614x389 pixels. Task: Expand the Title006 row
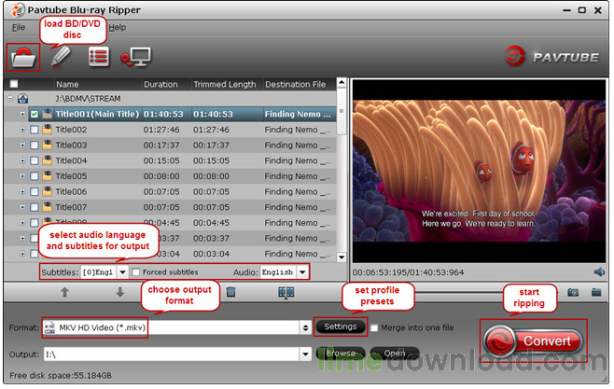click(22, 192)
